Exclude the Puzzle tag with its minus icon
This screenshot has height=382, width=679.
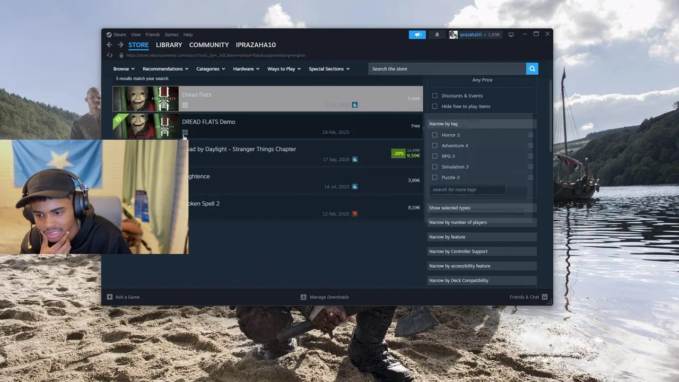tap(530, 177)
